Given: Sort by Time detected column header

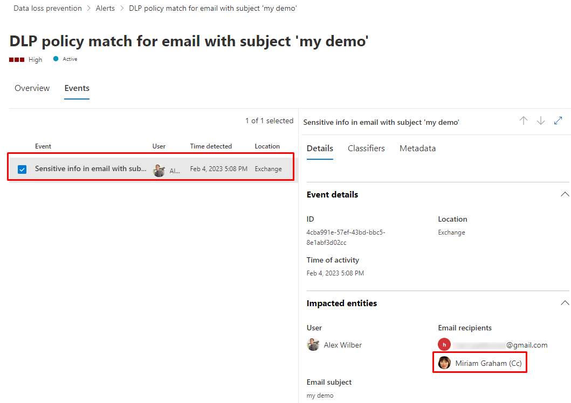Looking at the screenshot, I should [x=211, y=146].
